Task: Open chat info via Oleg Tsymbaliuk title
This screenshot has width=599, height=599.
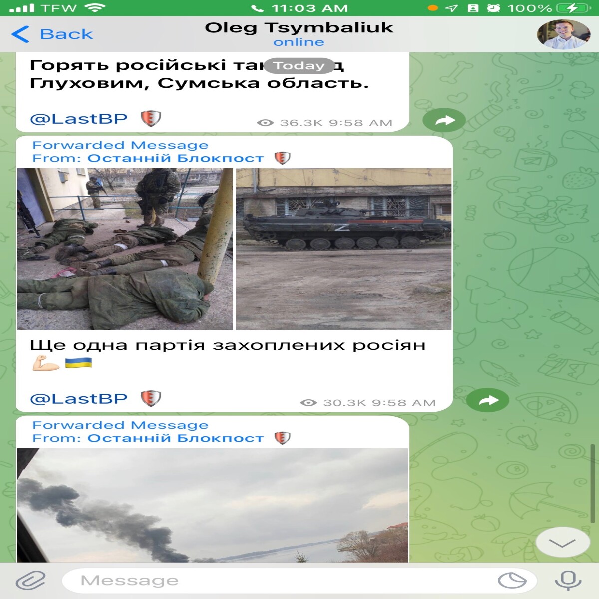Action: point(299,27)
